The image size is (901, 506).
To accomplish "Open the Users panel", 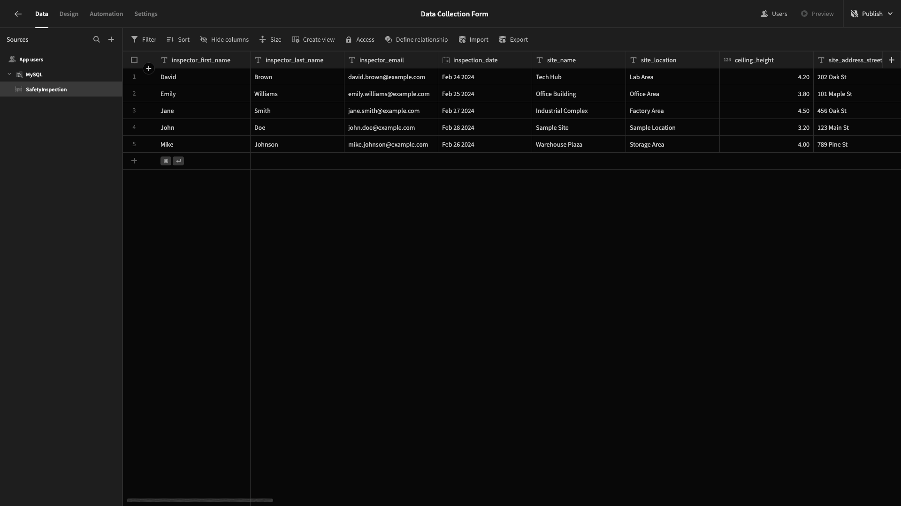I will 774,14.
